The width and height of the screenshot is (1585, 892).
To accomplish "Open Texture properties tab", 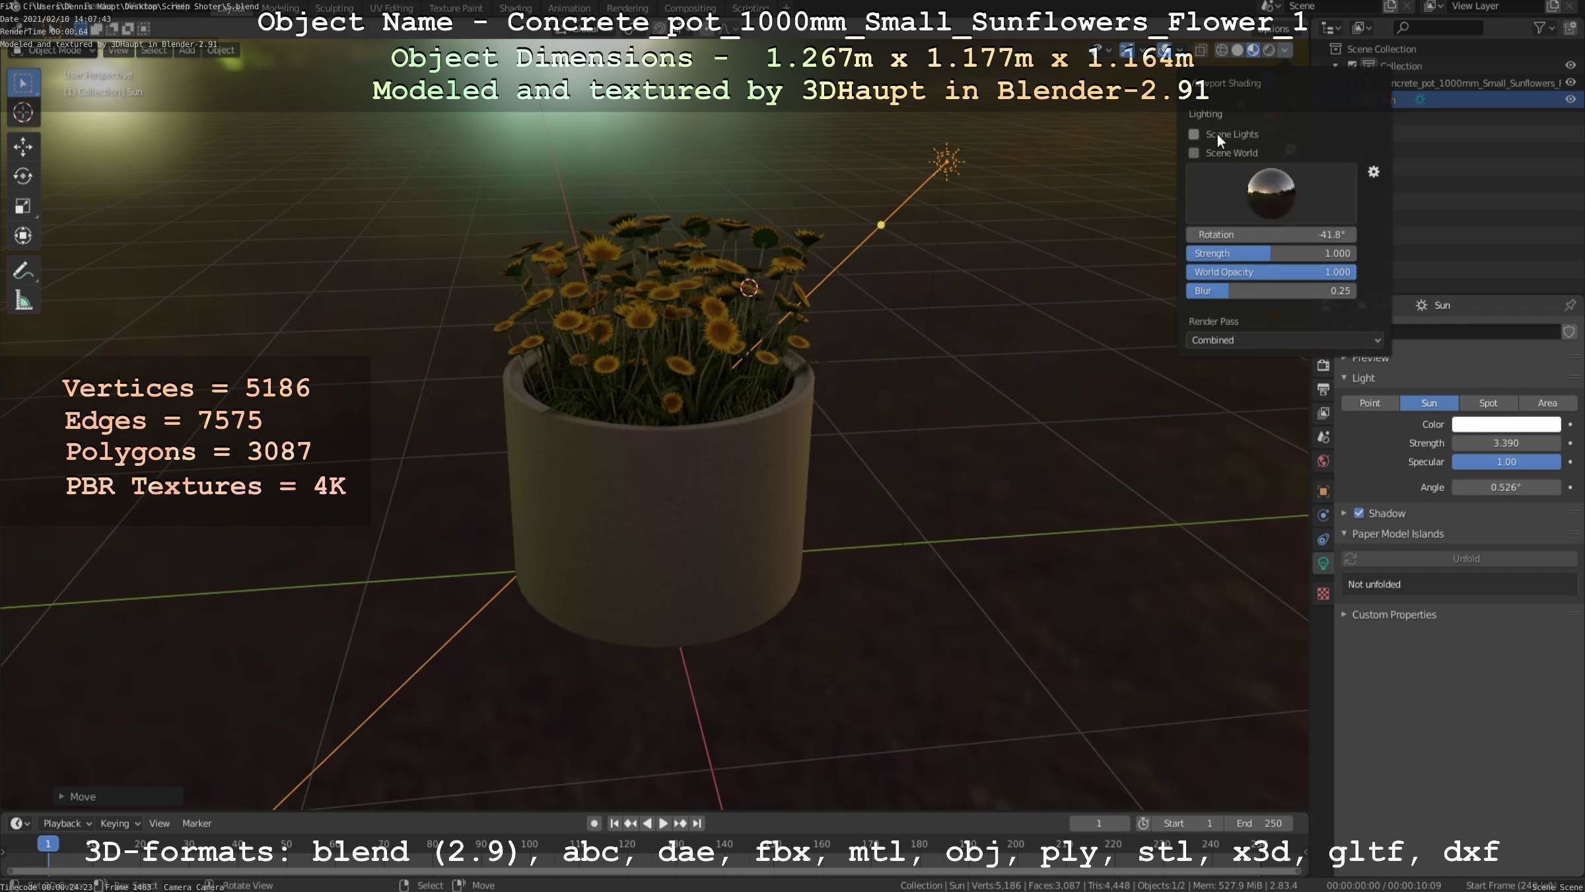I will pyautogui.click(x=1323, y=593).
